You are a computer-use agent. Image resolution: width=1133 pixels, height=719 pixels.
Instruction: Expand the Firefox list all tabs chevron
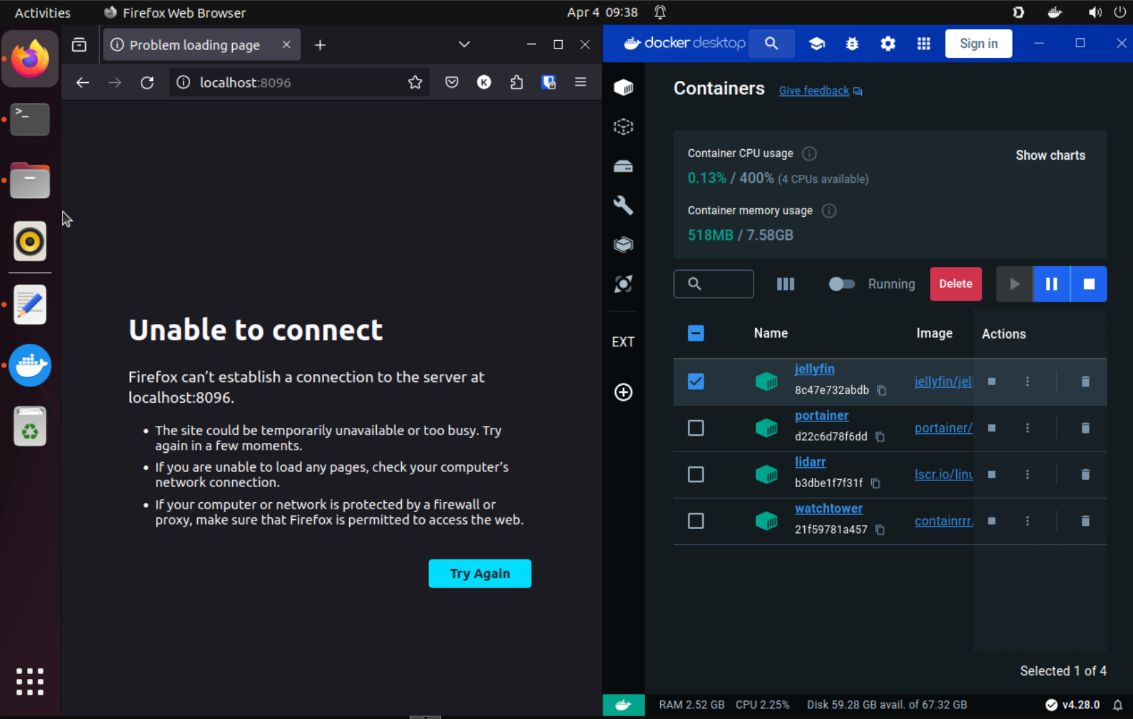464,45
